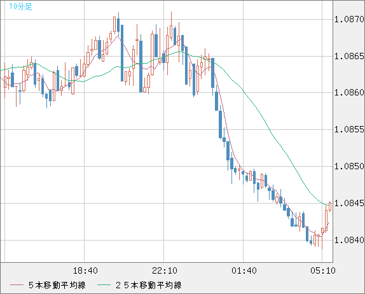Click the 01:40 time axis label
The height and width of the screenshot is (294, 365).
point(244,270)
